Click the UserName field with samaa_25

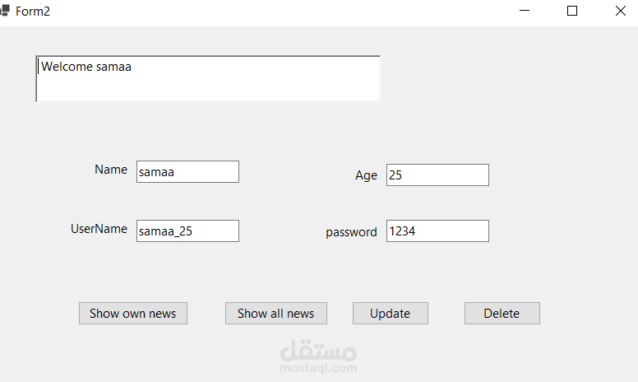(x=187, y=231)
